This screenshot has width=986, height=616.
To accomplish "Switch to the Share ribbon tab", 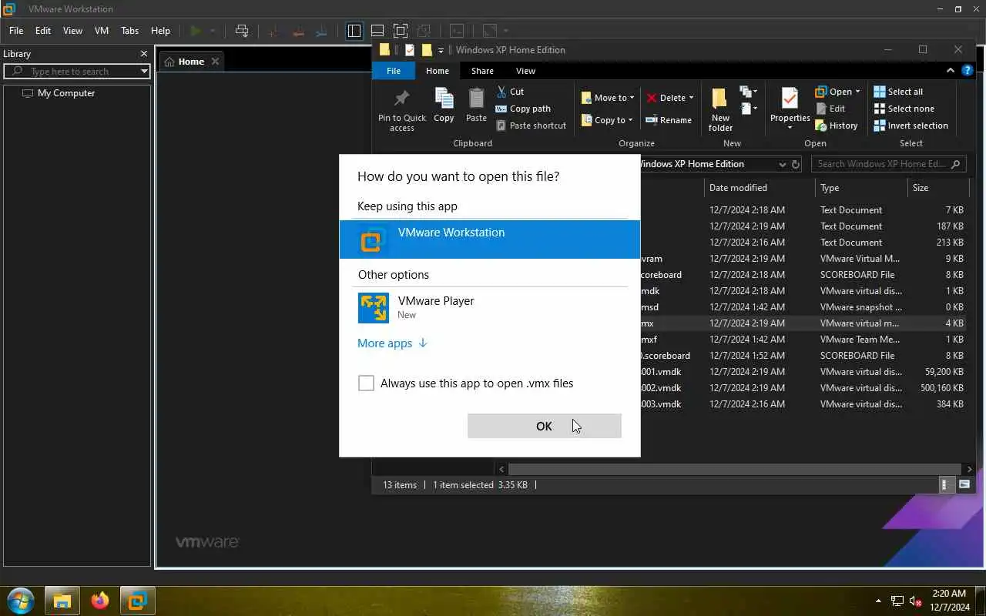I will (x=482, y=71).
